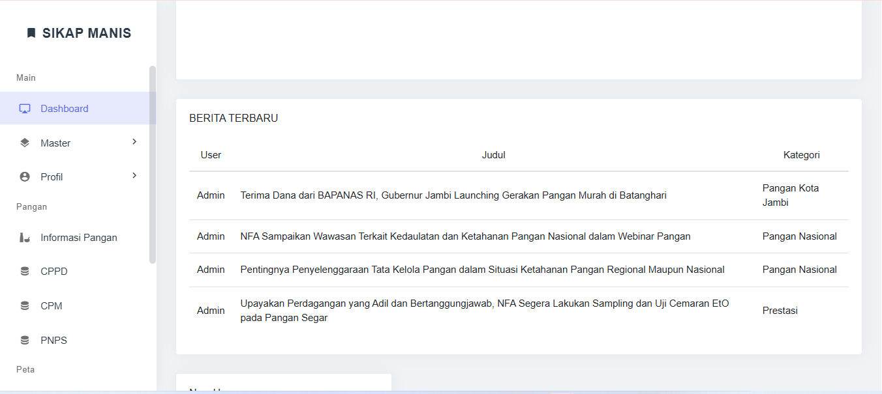Image resolution: width=882 pixels, height=394 pixels.
Task: Open the Informasi Pangan menu item
Action: [79, 238]
